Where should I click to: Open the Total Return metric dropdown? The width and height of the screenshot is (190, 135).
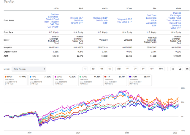(x=29, y=69)
